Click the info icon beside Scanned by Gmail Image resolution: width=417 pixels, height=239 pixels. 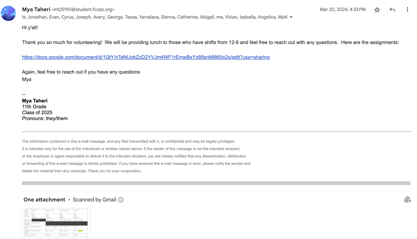(x=121, y=200)
